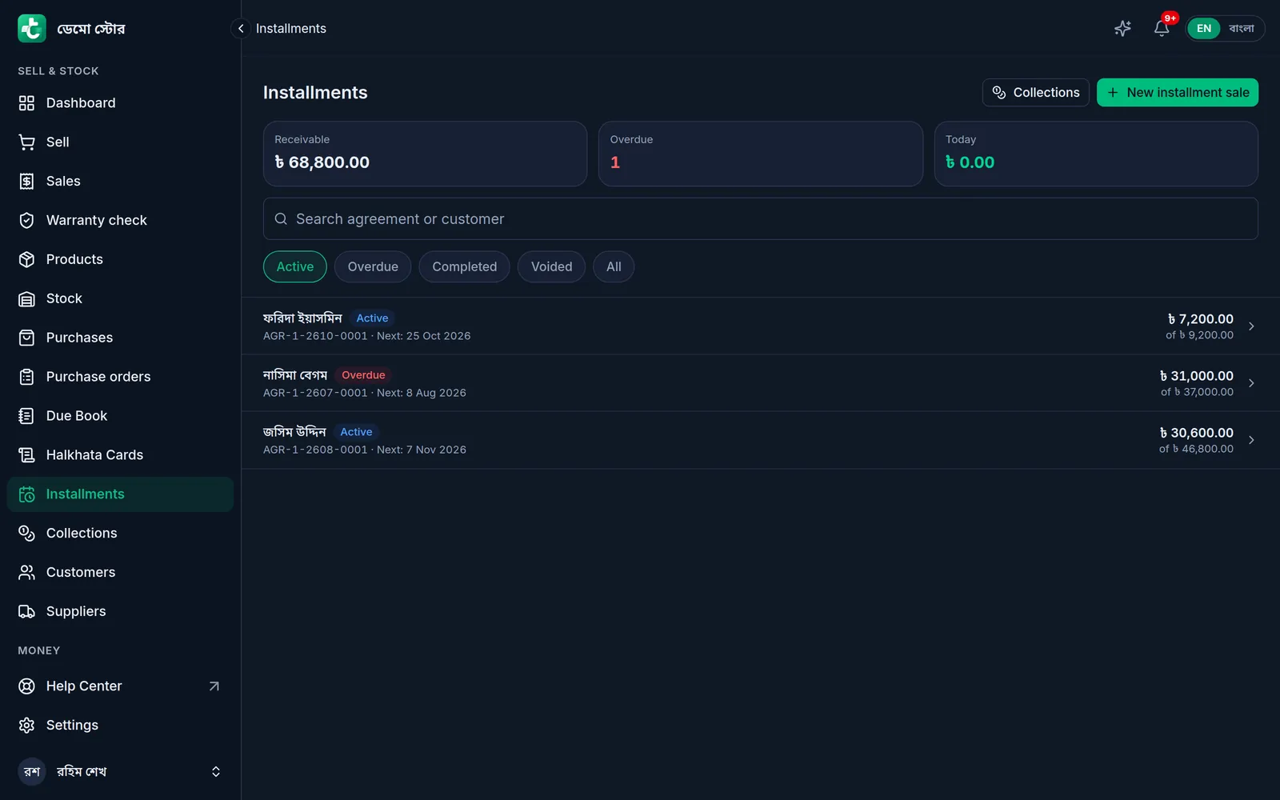Go to Due Book icon

pos(26,415)
